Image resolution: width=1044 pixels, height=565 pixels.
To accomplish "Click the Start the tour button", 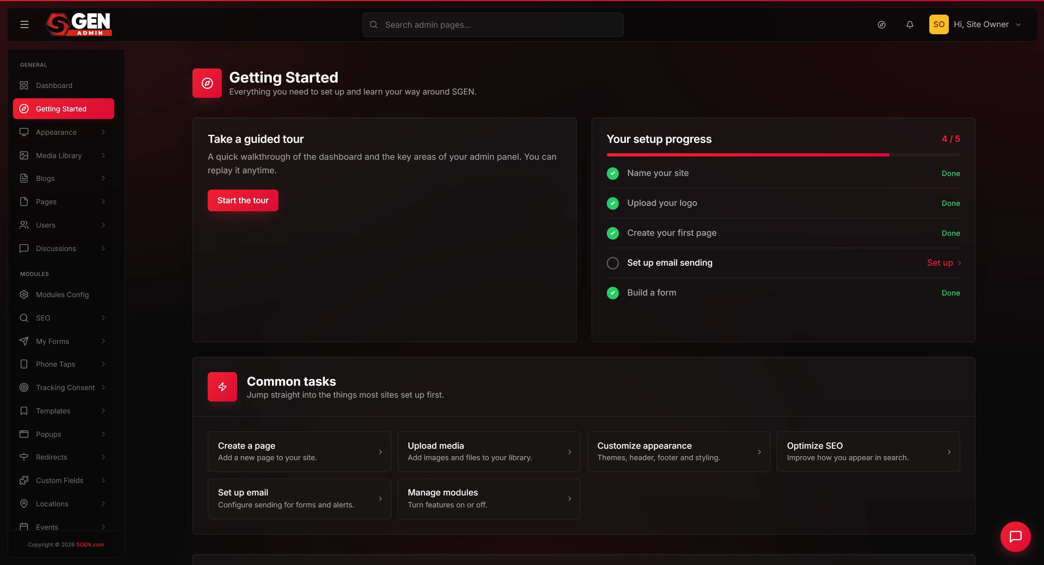I will coord(243,200).
